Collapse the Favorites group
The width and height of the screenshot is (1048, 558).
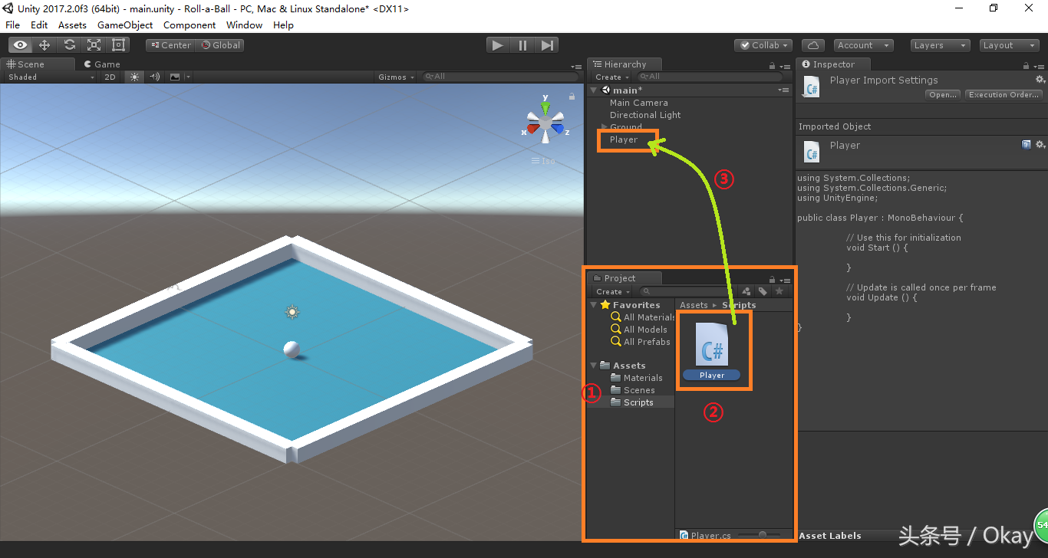(x=594, y=305)
